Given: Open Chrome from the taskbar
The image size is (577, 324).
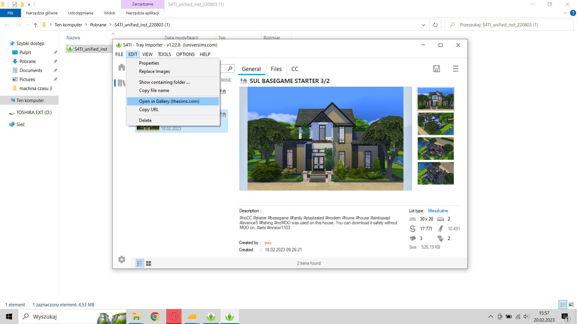Looking at the screenshot, I should click(155, 316).
